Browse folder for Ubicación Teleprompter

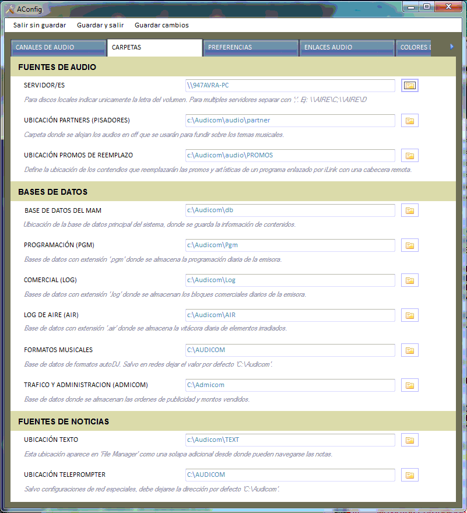[409, 475]
